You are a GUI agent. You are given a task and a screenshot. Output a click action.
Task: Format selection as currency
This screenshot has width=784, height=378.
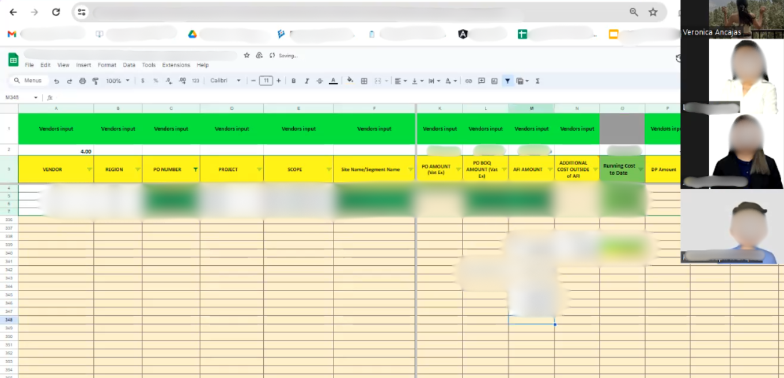(x=143, y=81)
